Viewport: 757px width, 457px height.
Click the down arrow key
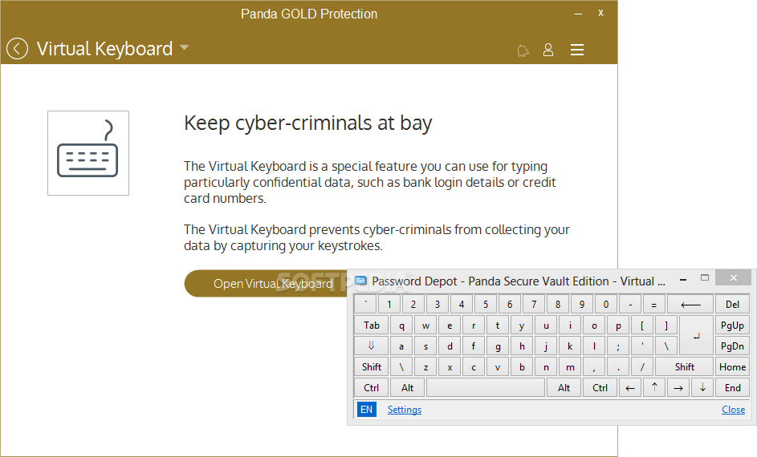tap(702, 387)
